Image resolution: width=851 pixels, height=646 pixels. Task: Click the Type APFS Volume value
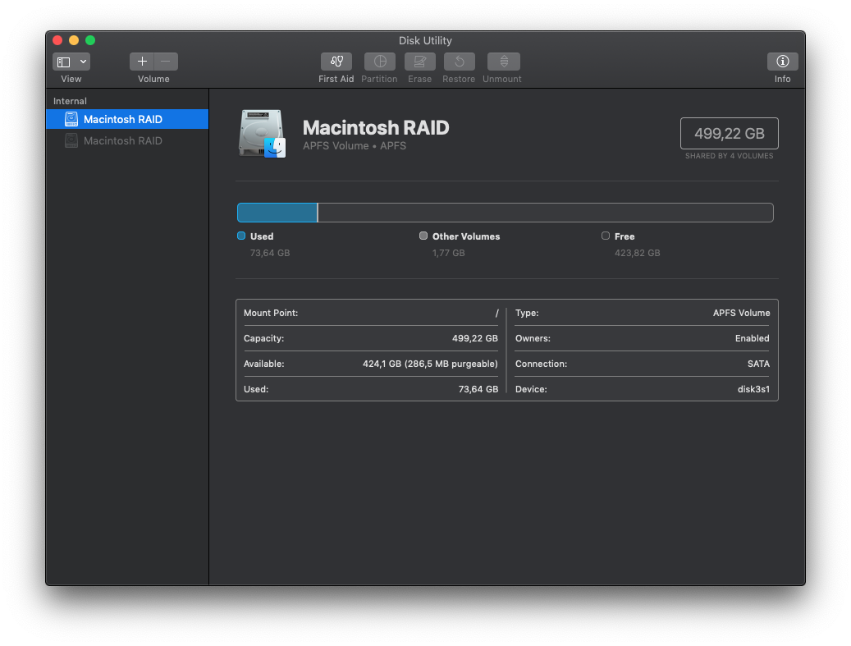[x=741, y=314]
